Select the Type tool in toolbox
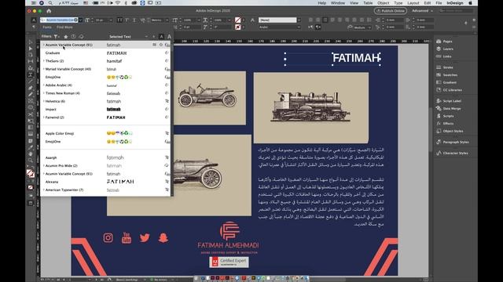Screen dimensions: 503x282 (31, 74)
